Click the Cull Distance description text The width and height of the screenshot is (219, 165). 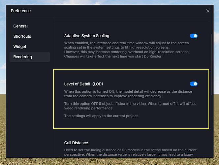click(130, 153)
